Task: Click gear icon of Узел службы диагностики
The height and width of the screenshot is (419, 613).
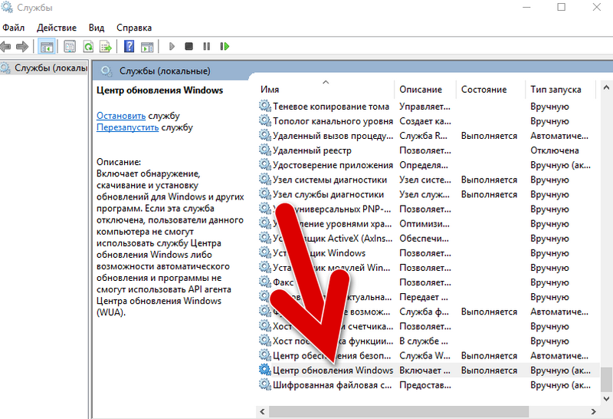Action: pos(264,194)
